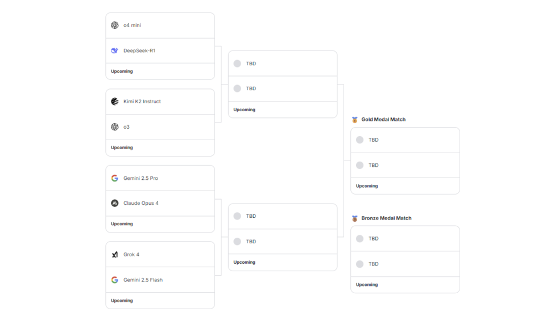546x325 pixels.
Task: Select the Claude Opus 4 entry
Action: [x=141, y=203]
